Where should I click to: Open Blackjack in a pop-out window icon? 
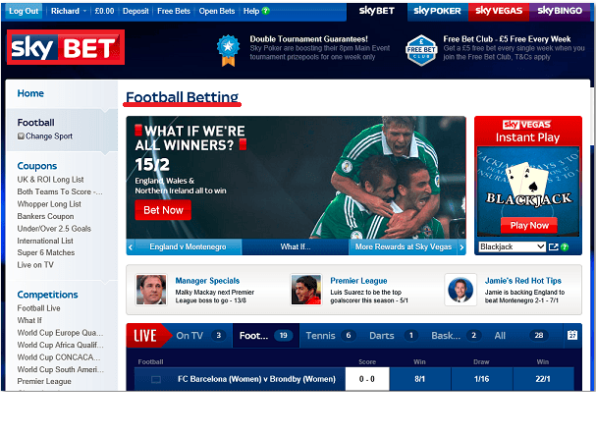pos(554,247)
